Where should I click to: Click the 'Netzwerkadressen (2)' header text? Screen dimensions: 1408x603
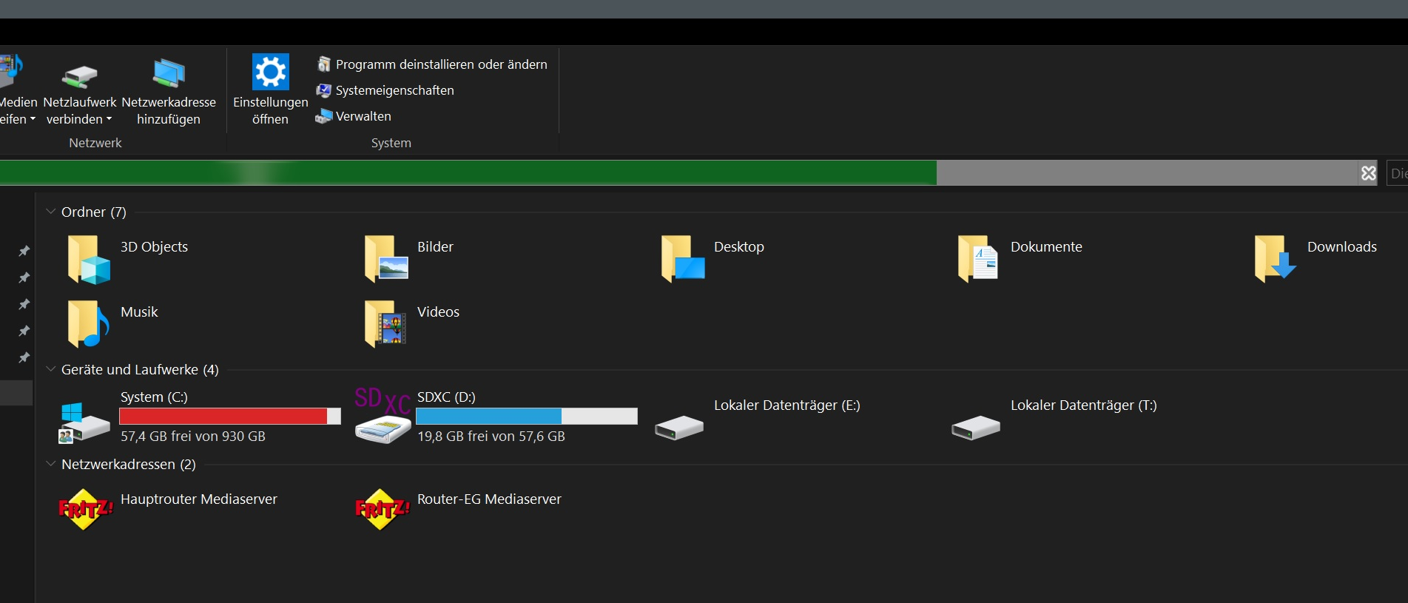(x=129, y=465)
